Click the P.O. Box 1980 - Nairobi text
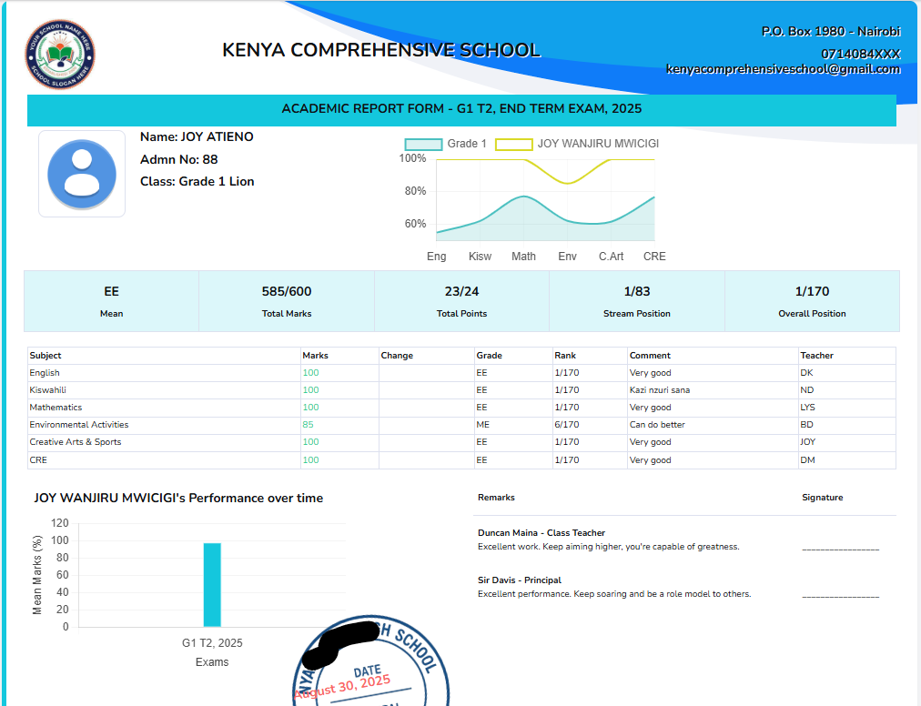 pyautogui.click(x=831, y=31)
